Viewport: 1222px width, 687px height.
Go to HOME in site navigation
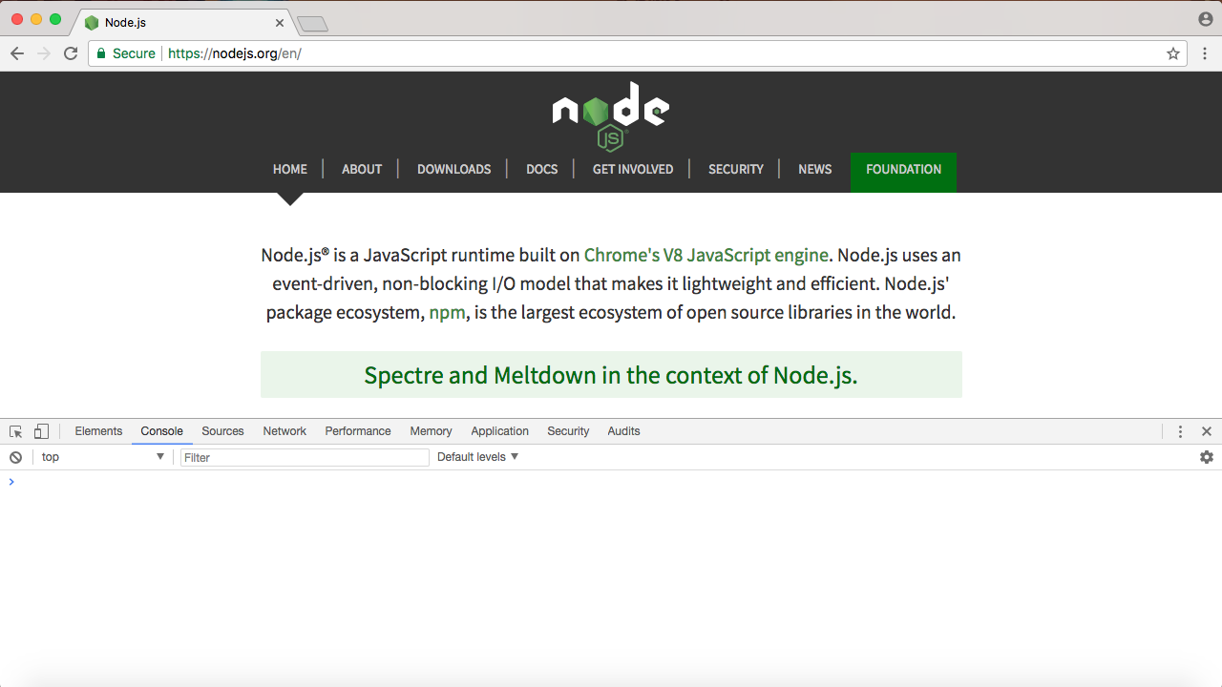[290, 169]
